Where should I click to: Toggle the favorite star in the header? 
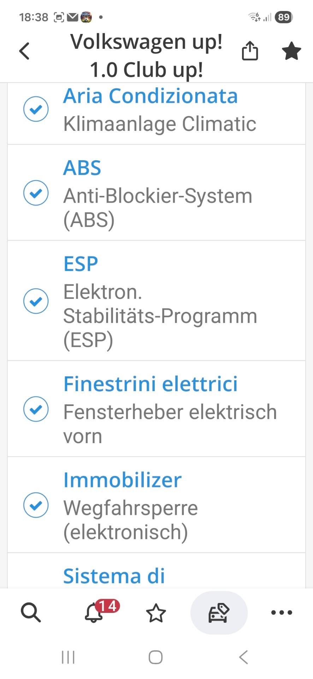[291, 51]
